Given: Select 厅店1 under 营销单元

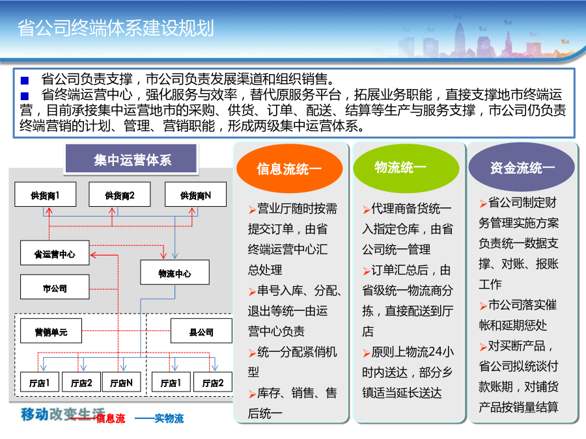Looking at the screenshot, I should (39, 382).
